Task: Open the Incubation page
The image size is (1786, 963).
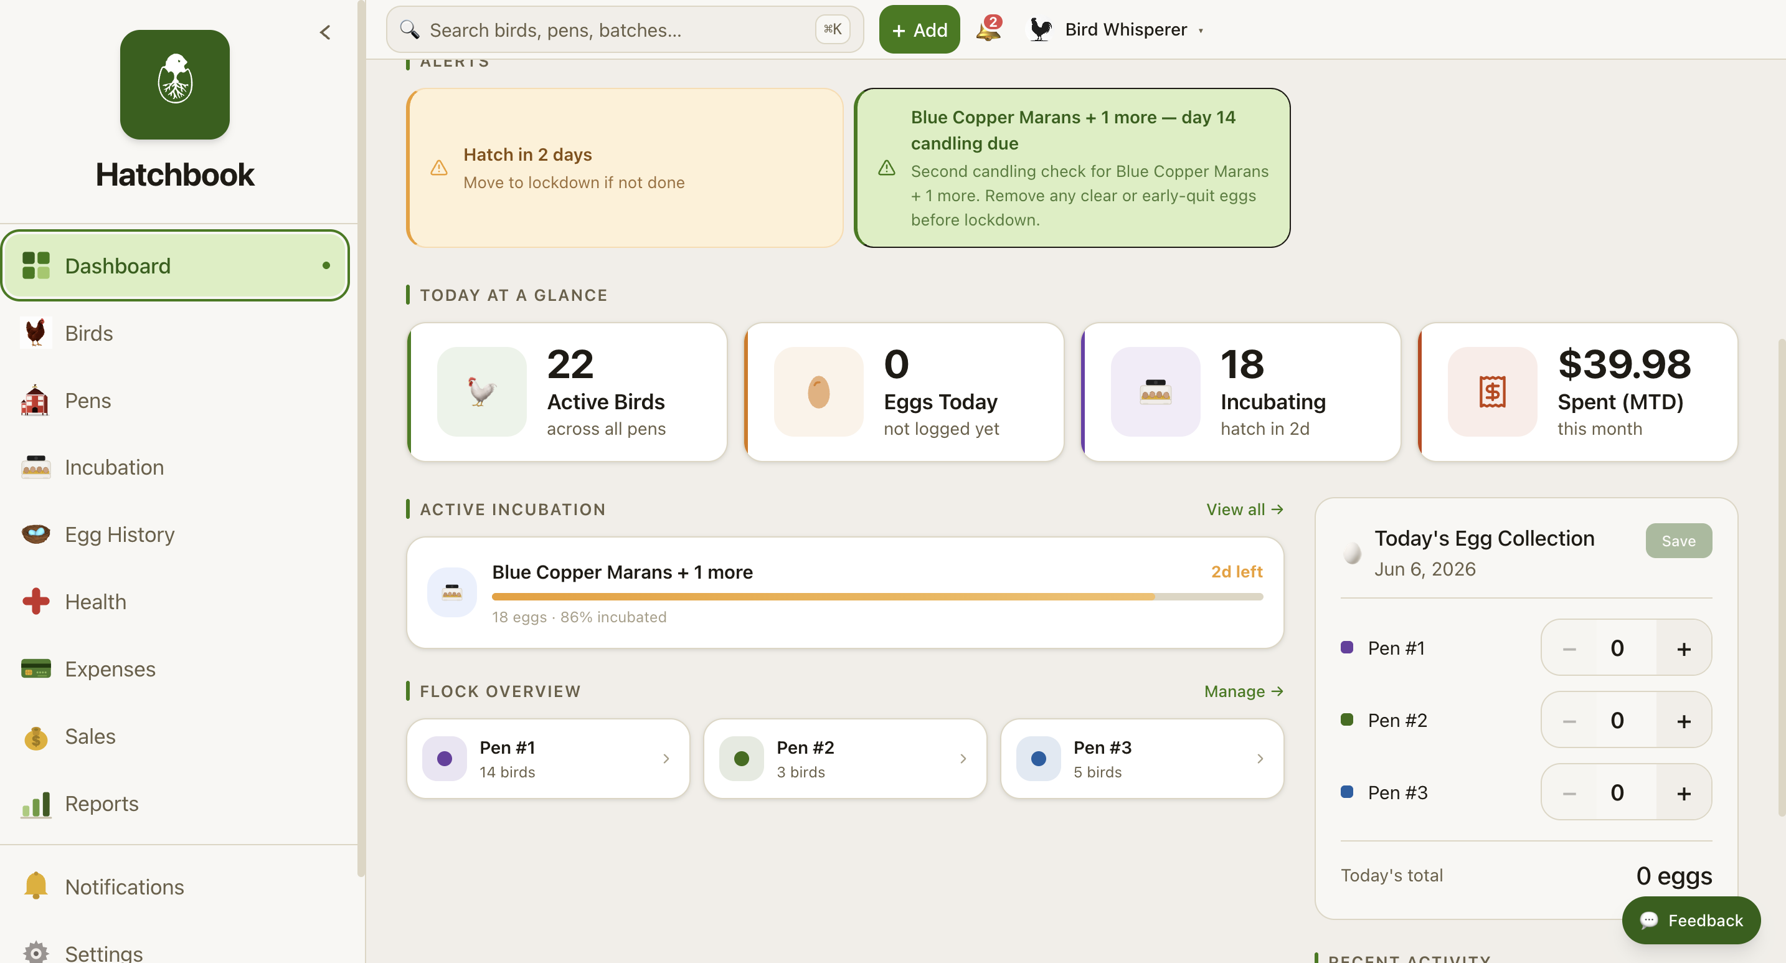Action: (x=175, y=467)
